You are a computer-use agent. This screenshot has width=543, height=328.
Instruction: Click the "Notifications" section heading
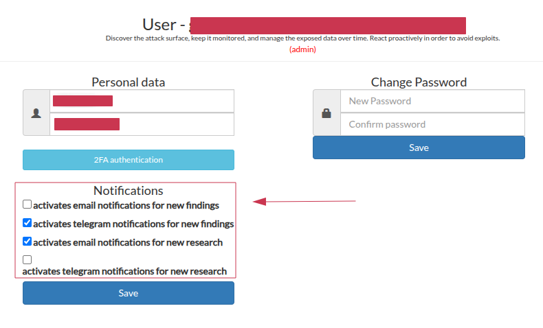tap(129, 190)
